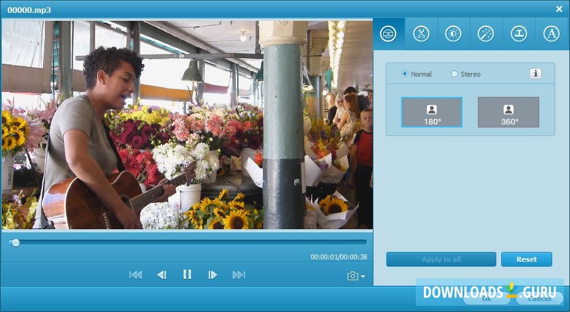The image size is (570, 312).
Task: Skip to the next track
Action: click(x=239, y=275)
